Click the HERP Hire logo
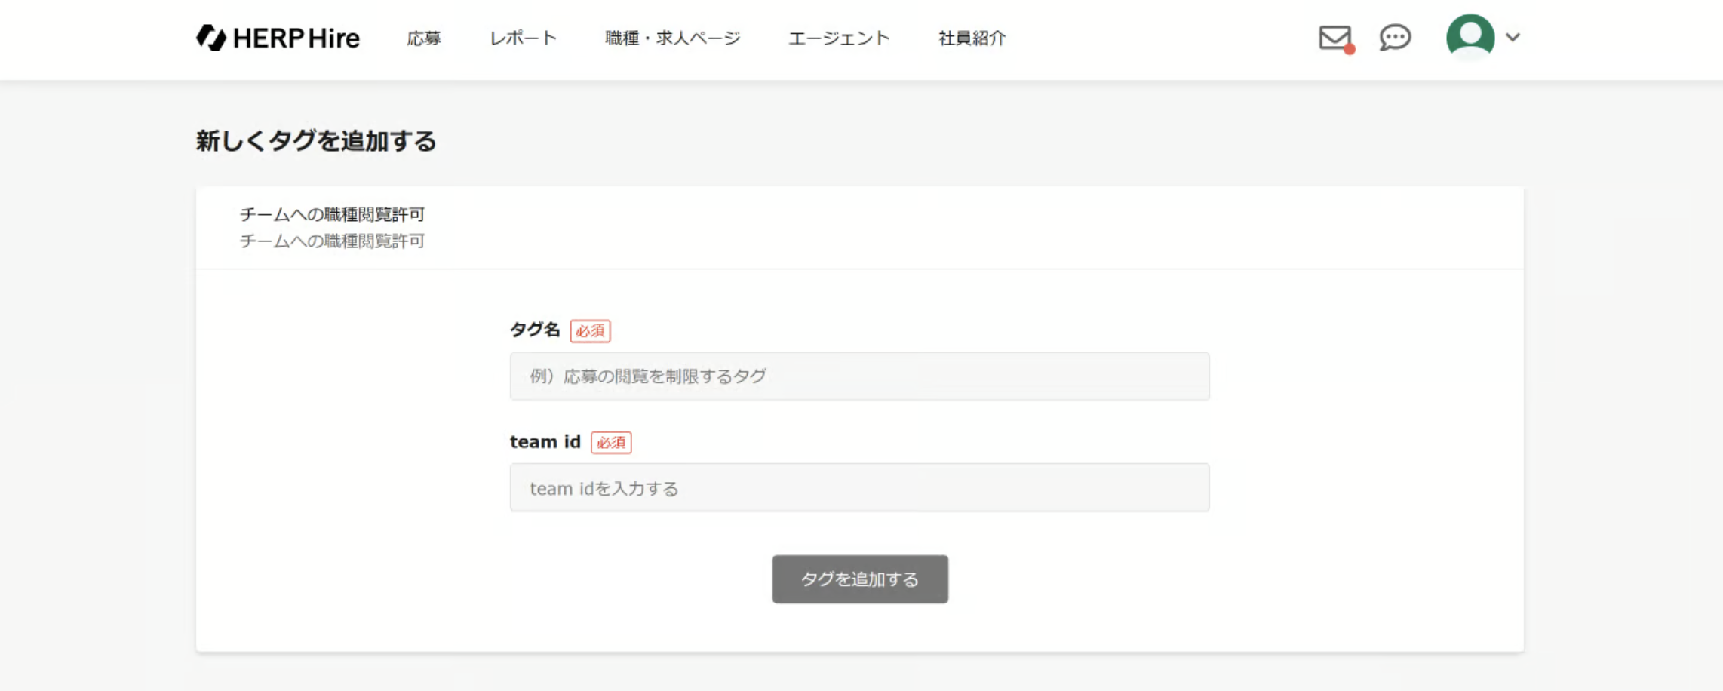The height and width of the screenshot is (691, 1723). [278, 38]
